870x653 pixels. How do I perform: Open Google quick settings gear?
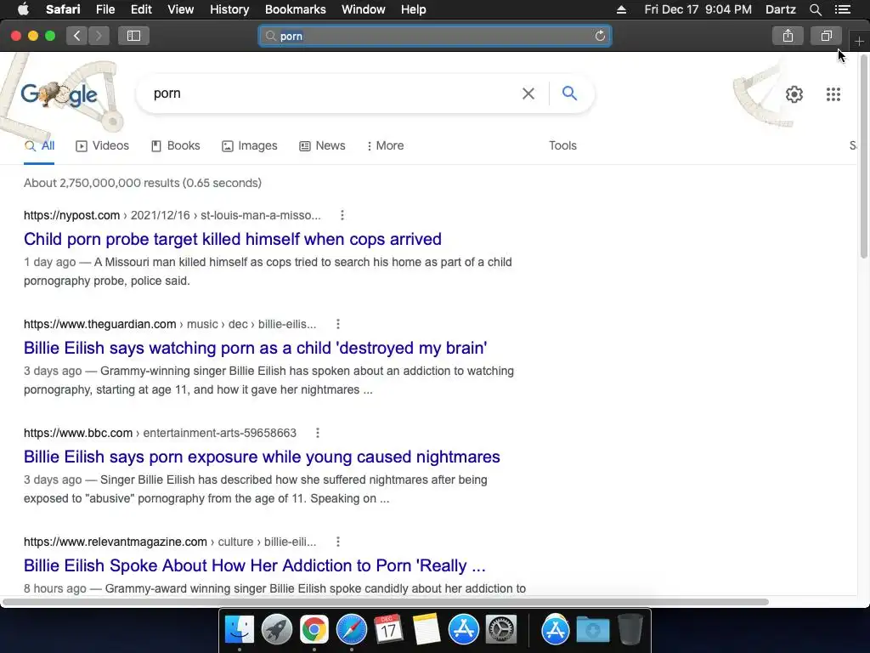(x=794, y=94)
